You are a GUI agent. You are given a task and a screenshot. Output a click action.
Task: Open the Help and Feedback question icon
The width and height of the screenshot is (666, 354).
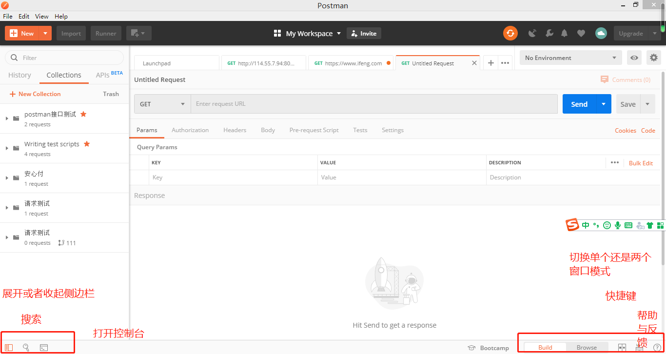657,348
